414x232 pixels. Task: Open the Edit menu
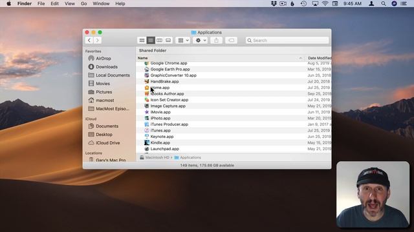(54, 4)
